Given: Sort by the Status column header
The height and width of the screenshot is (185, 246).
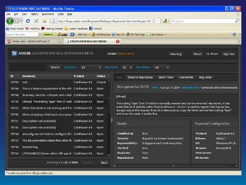Looking at the screenshot, I should pos(101,76).
